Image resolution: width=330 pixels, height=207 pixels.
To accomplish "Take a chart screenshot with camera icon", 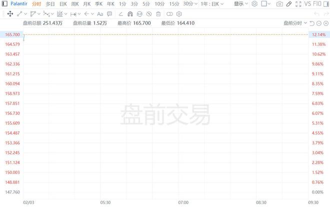I will point(279,3).
